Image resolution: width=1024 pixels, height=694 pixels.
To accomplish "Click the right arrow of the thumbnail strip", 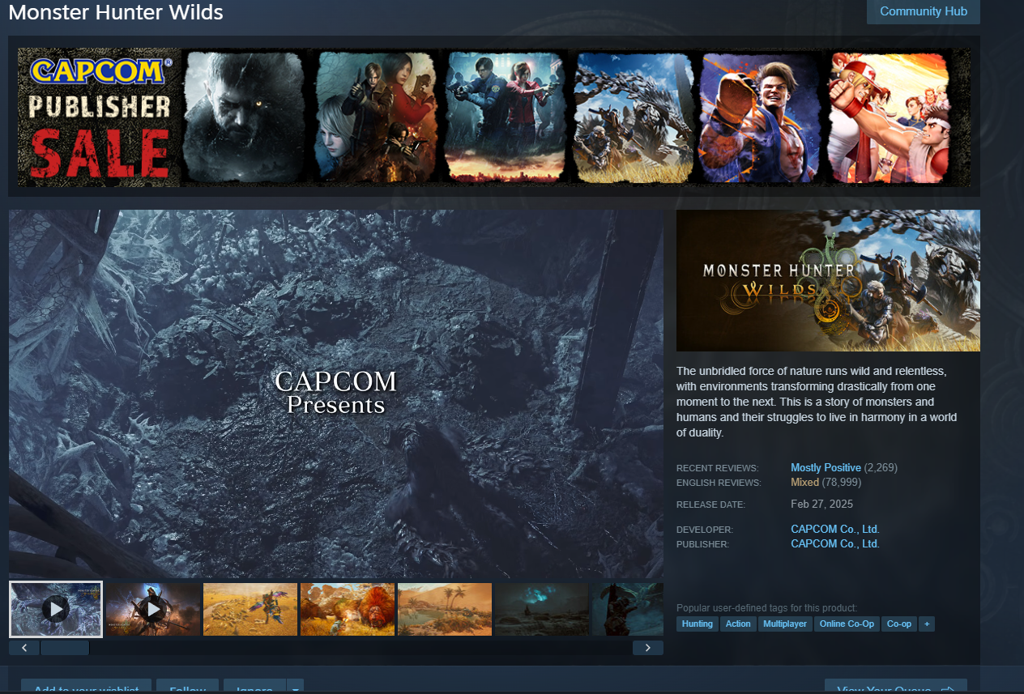I will [x=648, y=648].
